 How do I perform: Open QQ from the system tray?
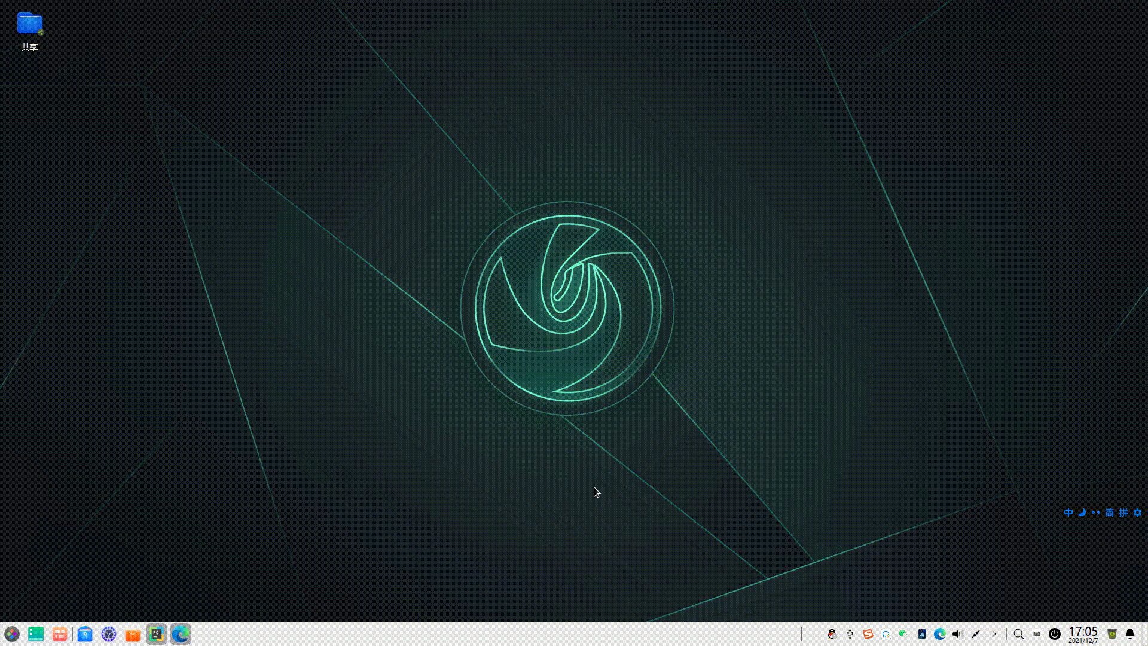click(832, 634)
